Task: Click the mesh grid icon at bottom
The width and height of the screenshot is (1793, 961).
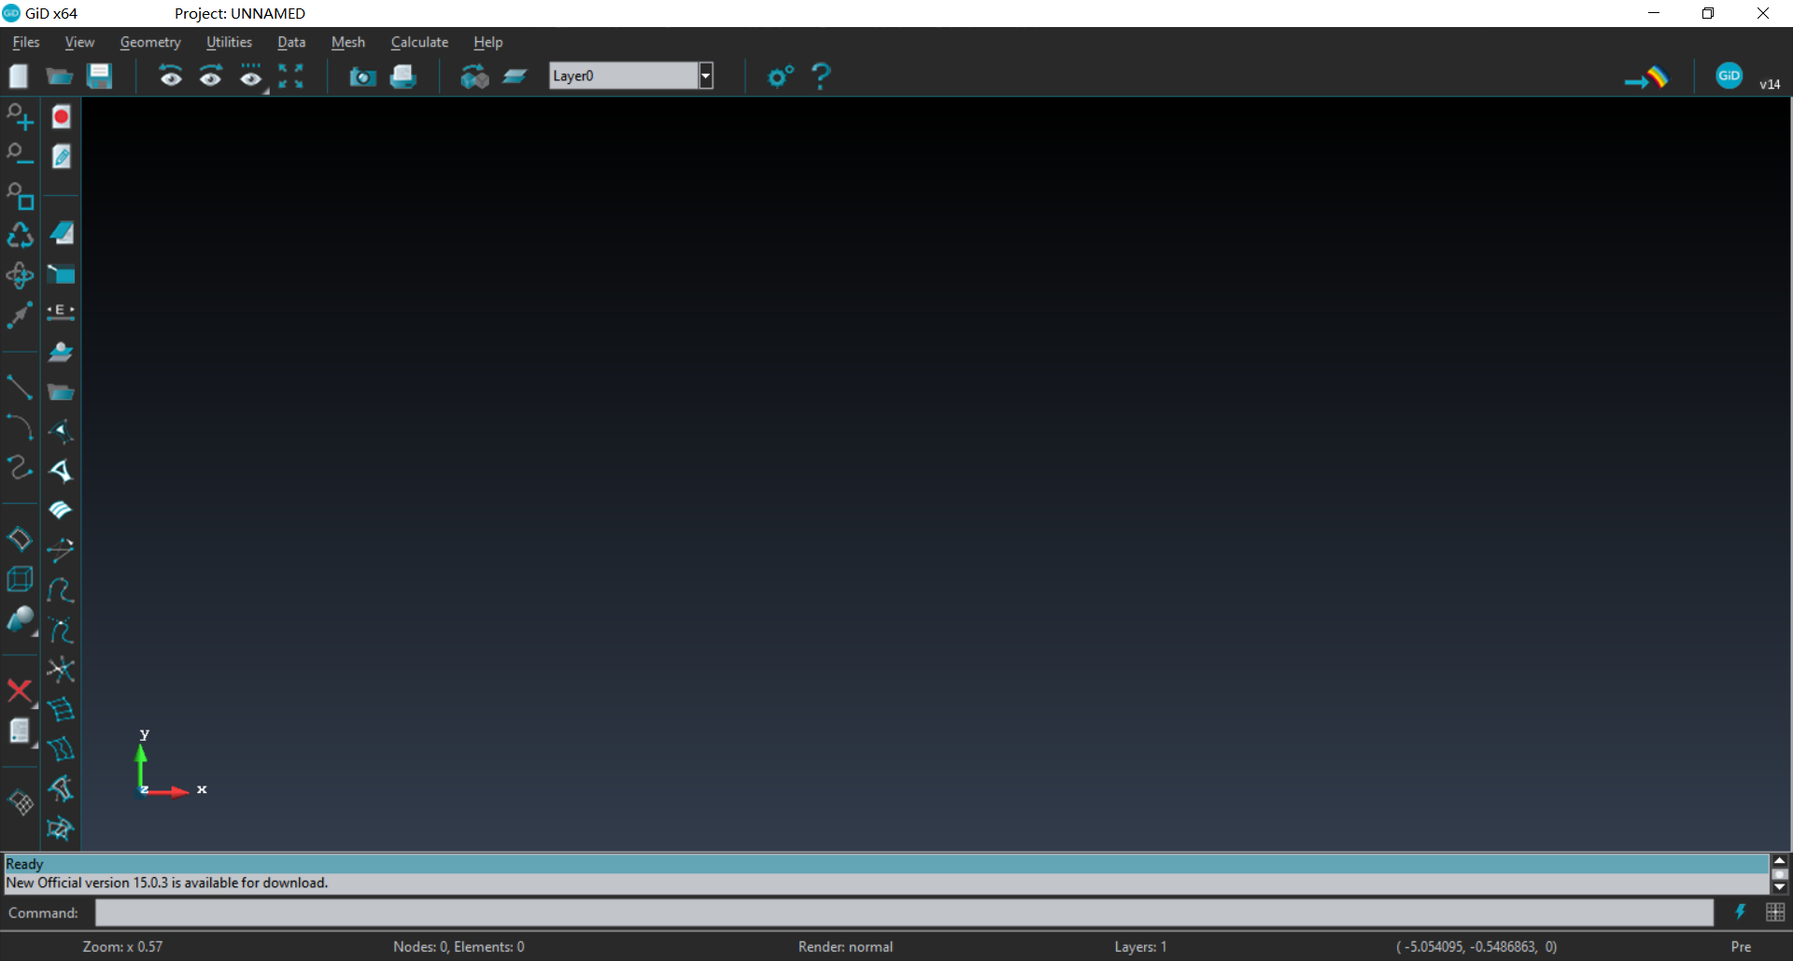Action: pos(21,802)
